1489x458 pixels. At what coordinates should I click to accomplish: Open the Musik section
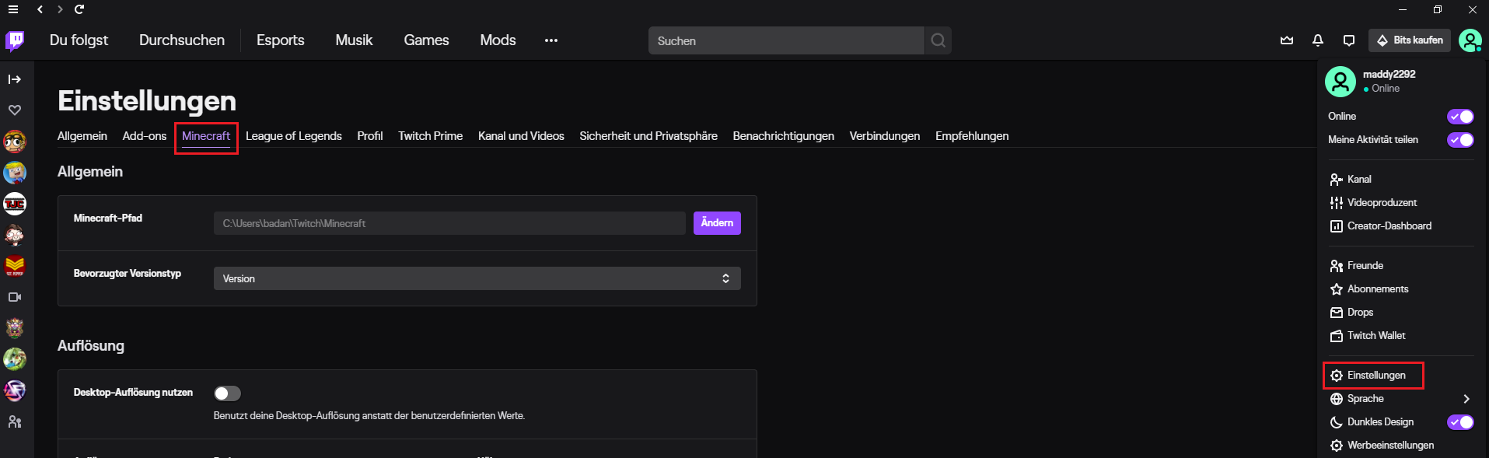point(354,40)
